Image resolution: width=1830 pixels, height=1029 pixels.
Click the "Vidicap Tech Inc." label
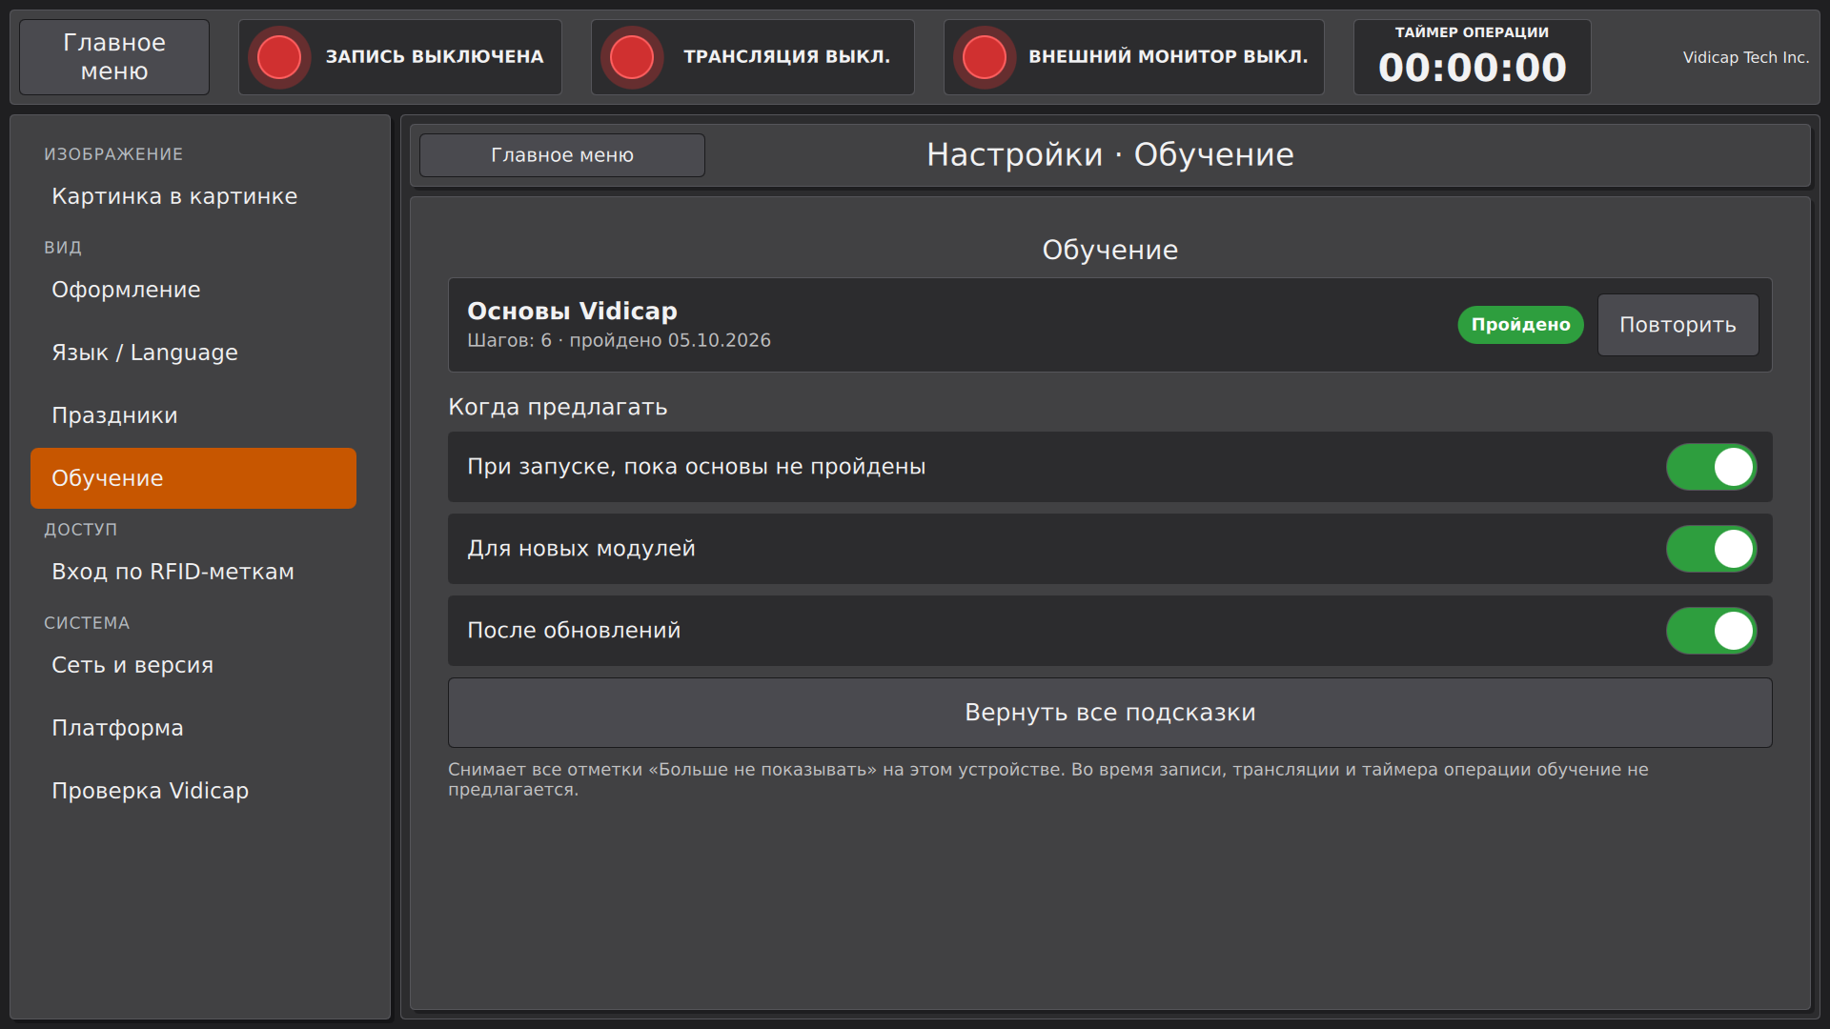pos(1745,57)
